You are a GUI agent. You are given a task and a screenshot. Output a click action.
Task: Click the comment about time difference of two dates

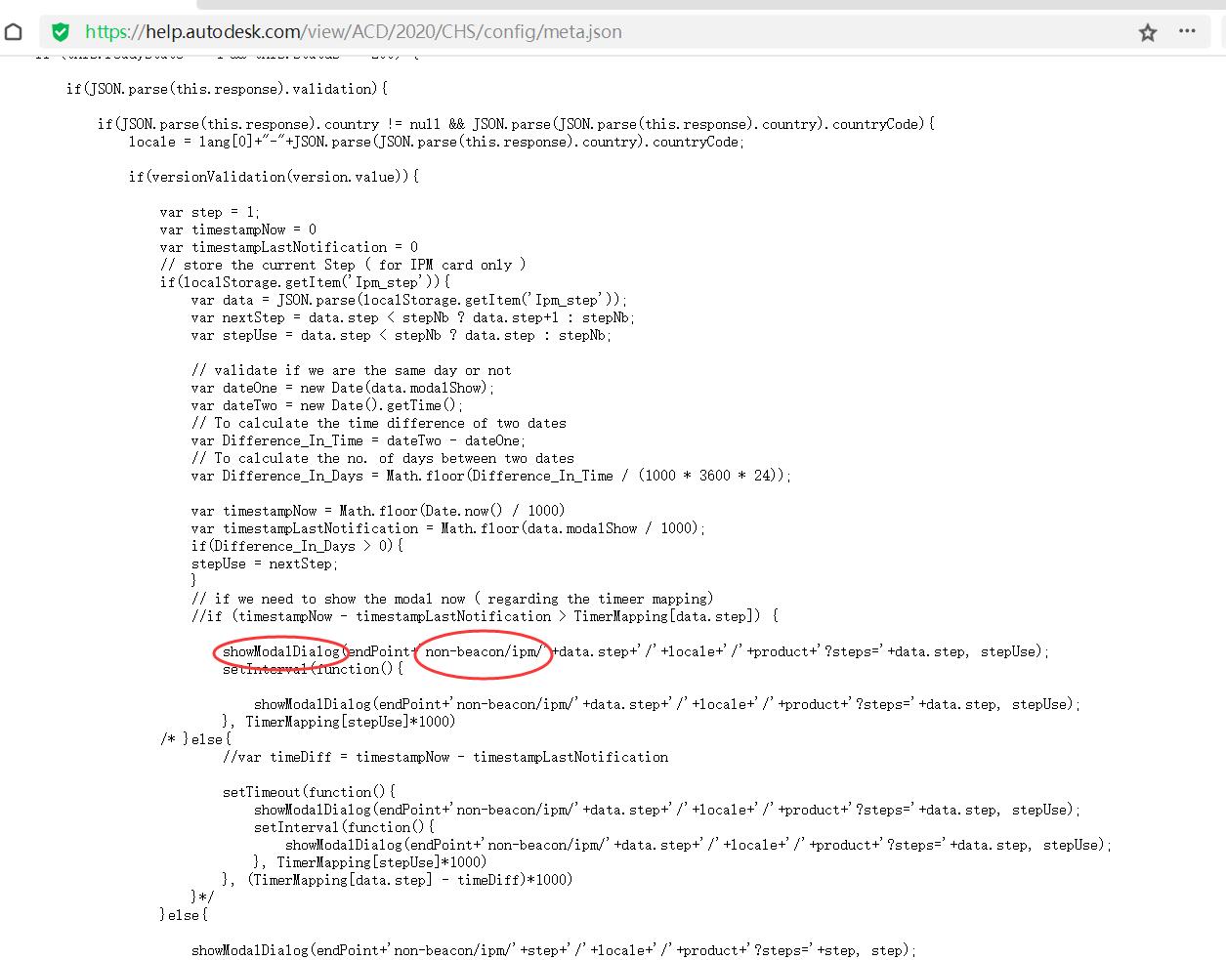point(379,423)
